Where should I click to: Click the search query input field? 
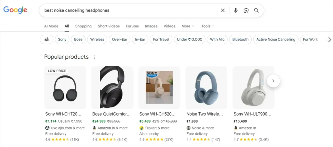tap(130, 10)
